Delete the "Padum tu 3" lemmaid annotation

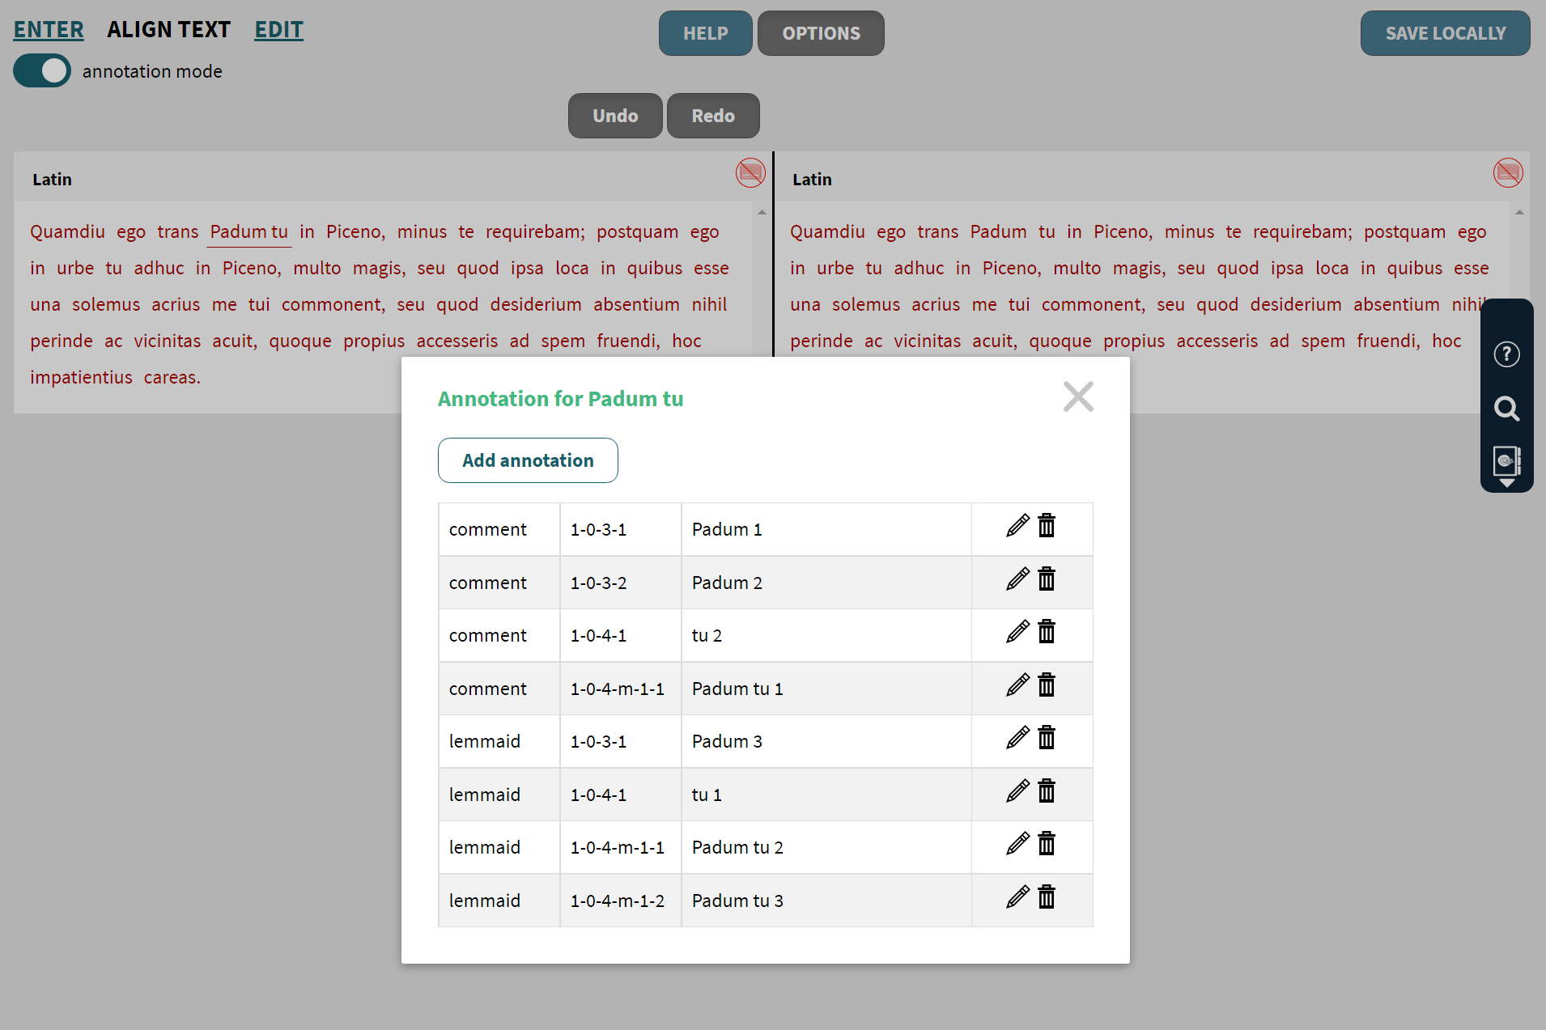(1047, 896)
